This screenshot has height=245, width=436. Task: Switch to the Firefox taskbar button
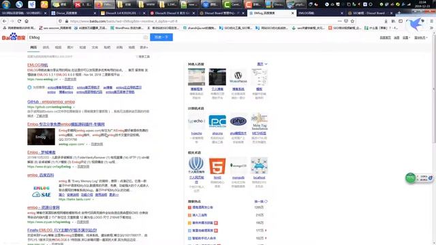[104, 5]
